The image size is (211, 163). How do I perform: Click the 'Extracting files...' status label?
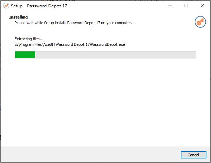(29, 39)
